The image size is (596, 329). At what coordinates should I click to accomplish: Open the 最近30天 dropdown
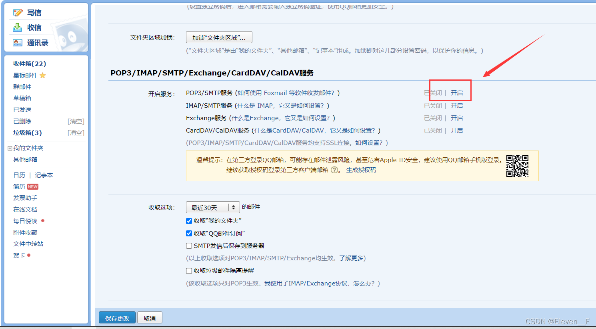tap(213, 207)
